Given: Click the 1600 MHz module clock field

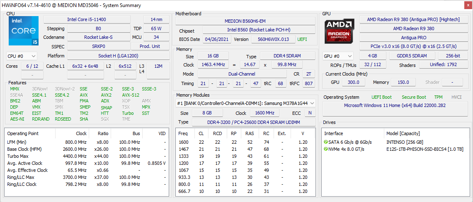Looking at the screenshot, I should pos(264,113).
